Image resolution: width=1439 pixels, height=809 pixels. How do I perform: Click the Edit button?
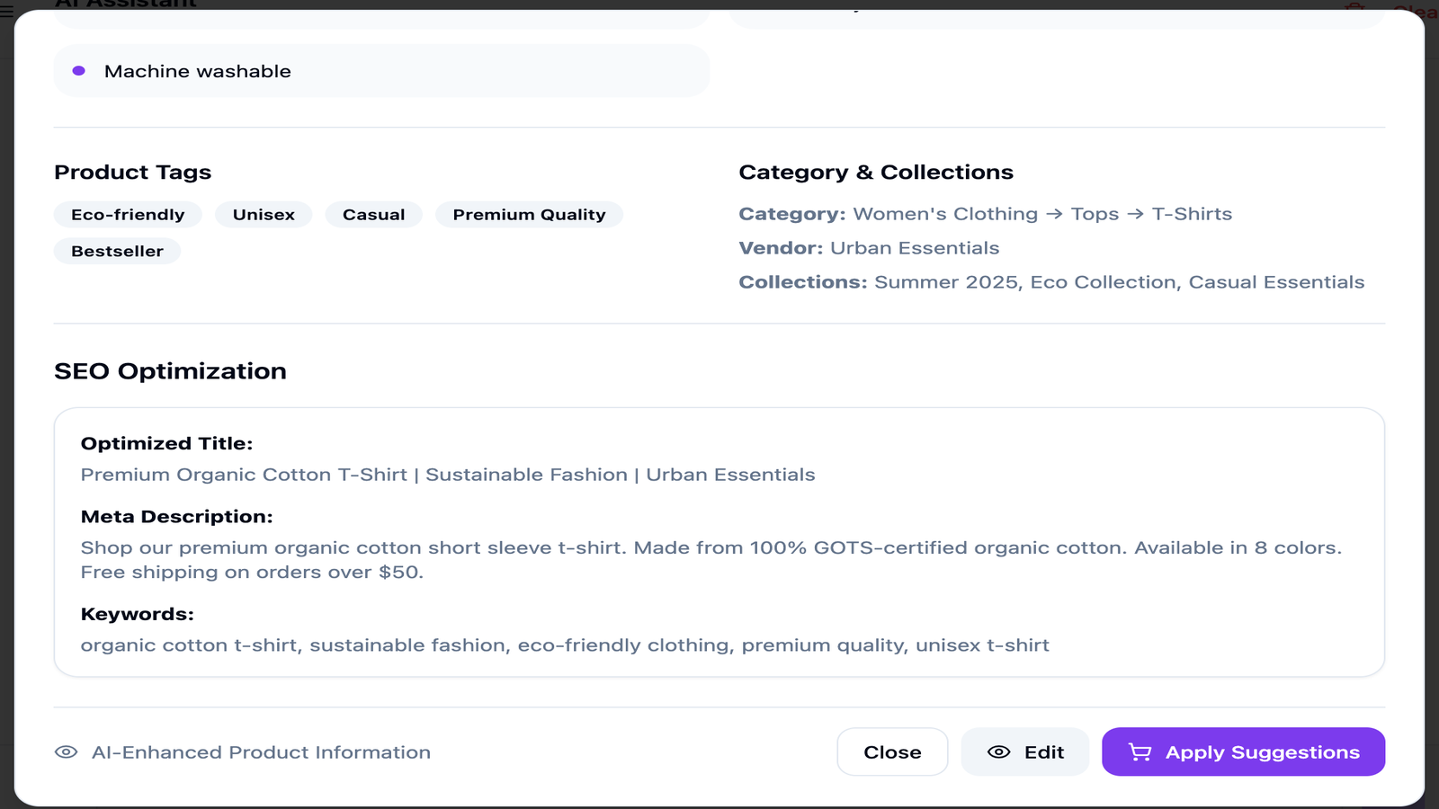[1024, 751]
